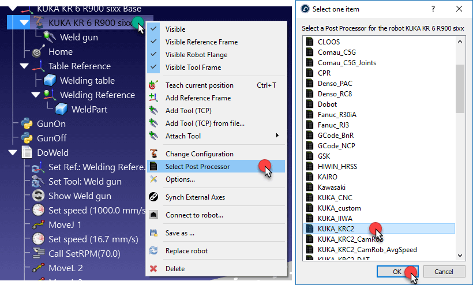
Task: Click the Replace robot refresh icon
Action: pos(153,250)
